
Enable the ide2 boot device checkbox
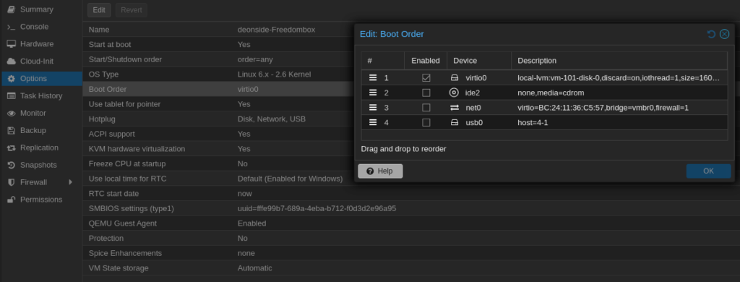coord(426,93)
